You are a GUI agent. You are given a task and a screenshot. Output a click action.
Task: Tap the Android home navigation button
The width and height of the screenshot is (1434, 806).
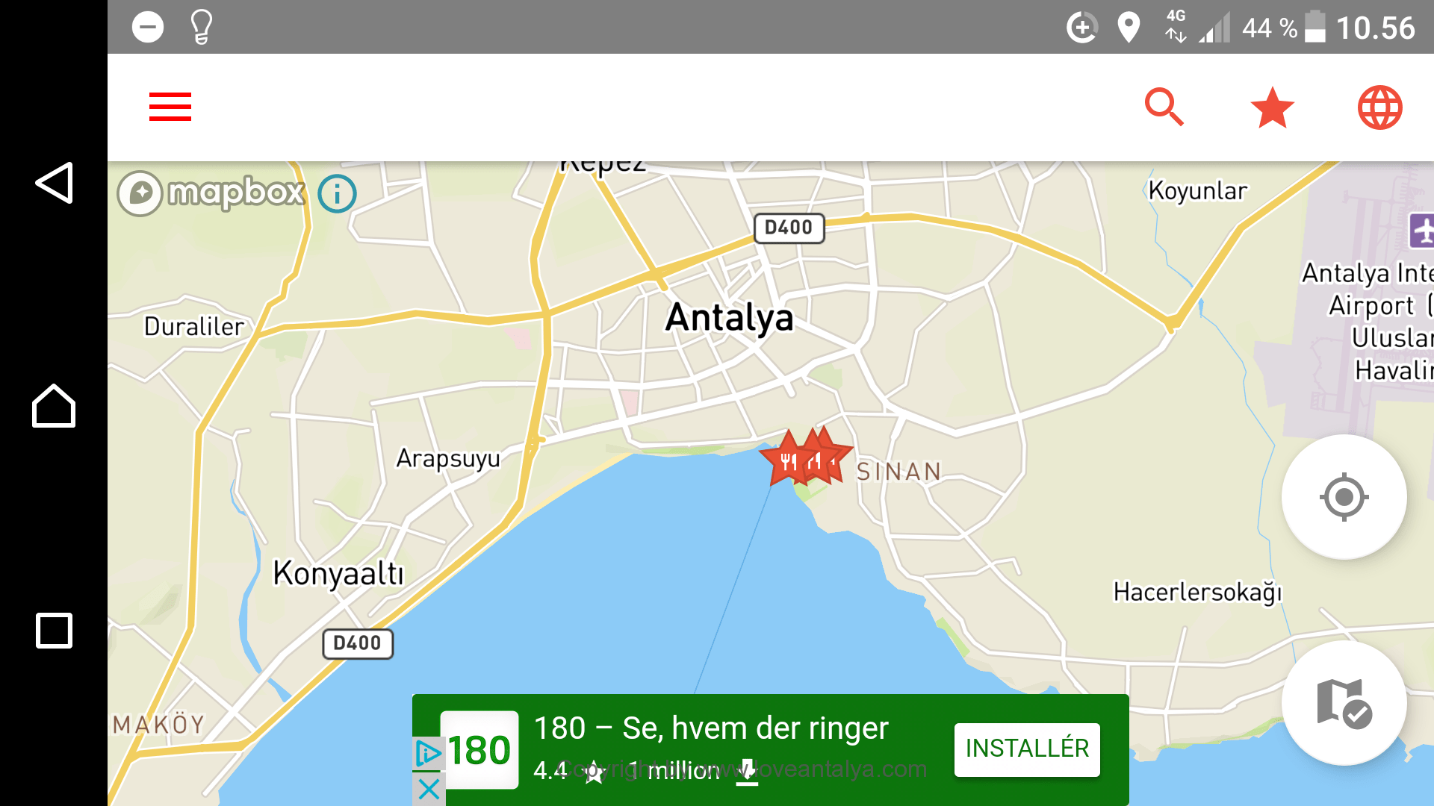pyautogui.click(x=54, y=406)
